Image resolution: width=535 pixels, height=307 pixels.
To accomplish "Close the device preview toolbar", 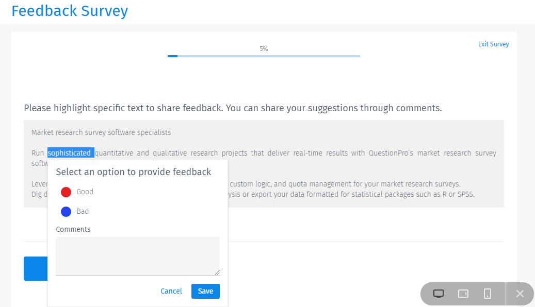I will tap(520, 294).
